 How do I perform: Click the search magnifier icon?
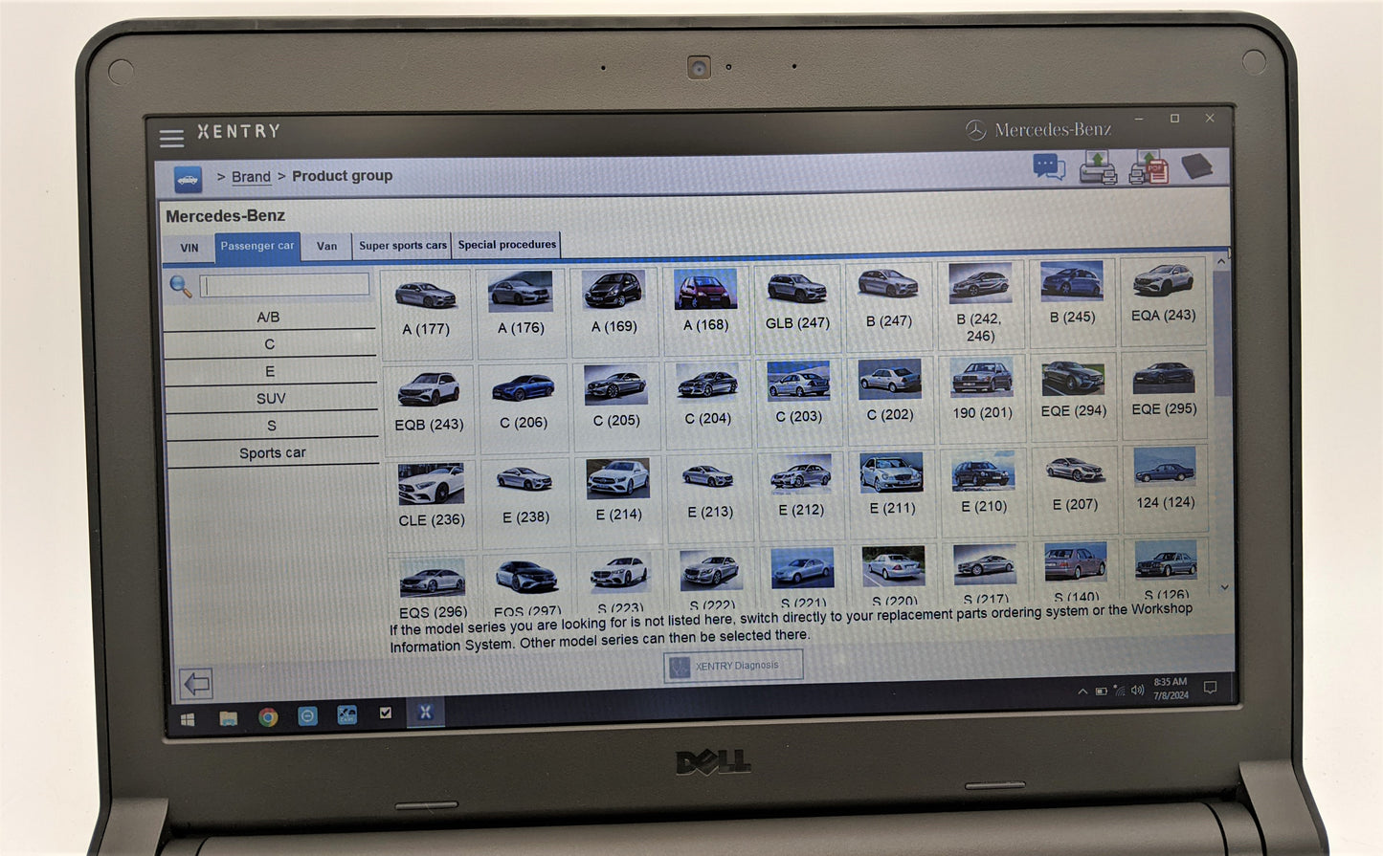click(180, 286)
